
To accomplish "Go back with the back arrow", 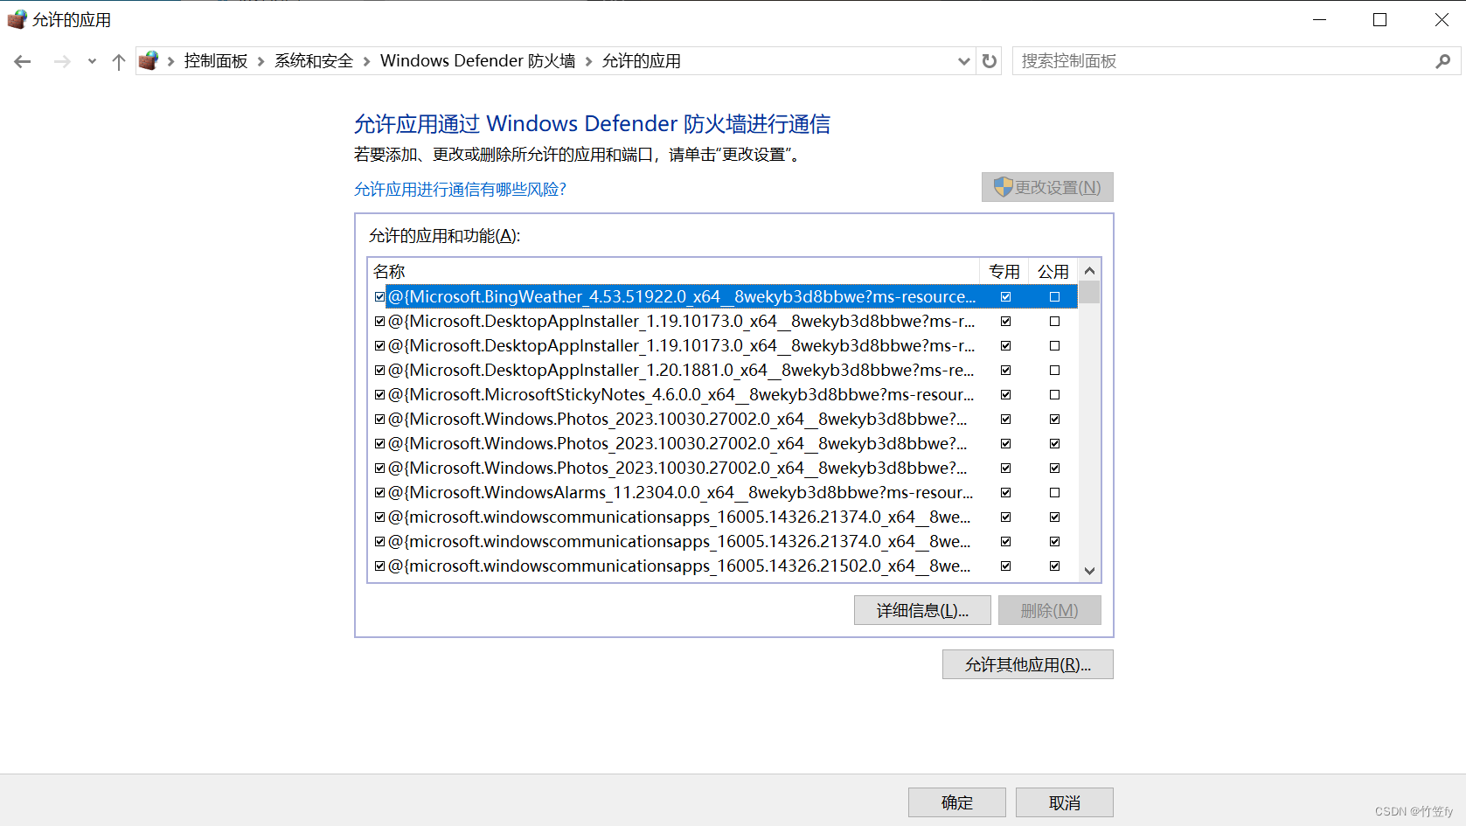I will click(x=23, y=61).
